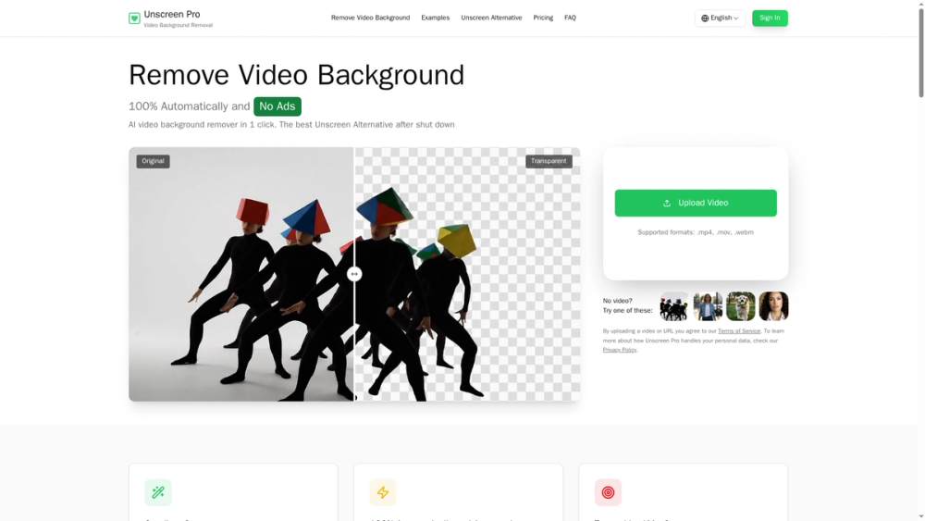Open the Privacy Policy link
Image resolution: width=925 pixels, height=521 pixels.
point(620,350)
